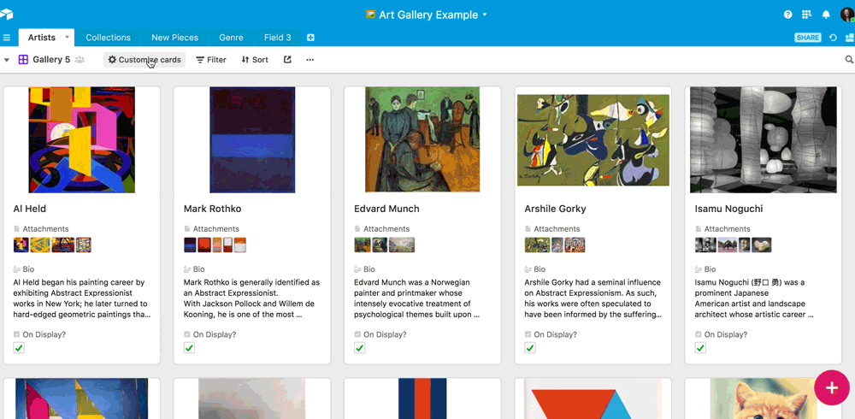The width and height of the screenshot is (855, 419).
Task: Click the Bio text in Edvard Munch card
Action: click(416, 298)
